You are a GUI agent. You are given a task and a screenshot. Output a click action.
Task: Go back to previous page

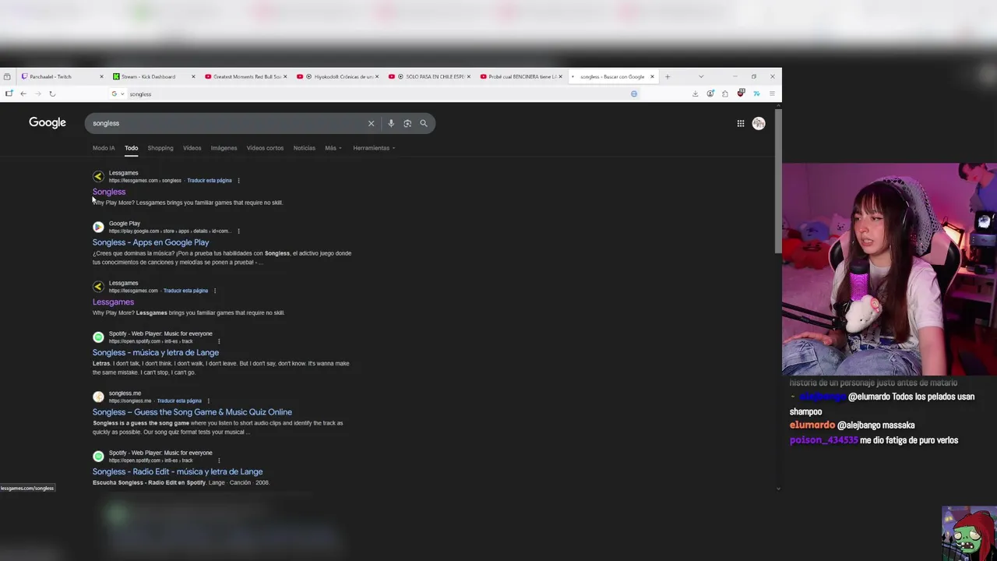pyautogui.click(x=23, y=93)
